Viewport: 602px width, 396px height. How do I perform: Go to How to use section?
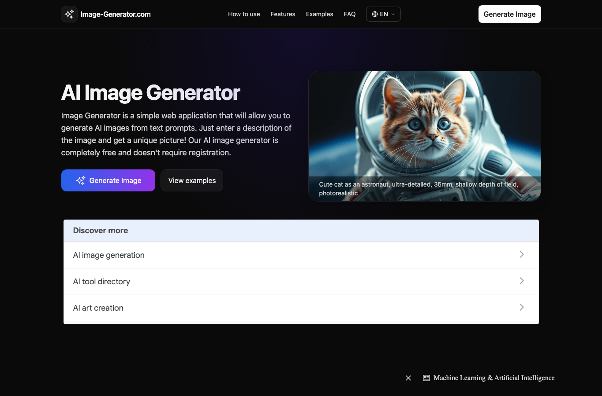click(x=244, y=14)
